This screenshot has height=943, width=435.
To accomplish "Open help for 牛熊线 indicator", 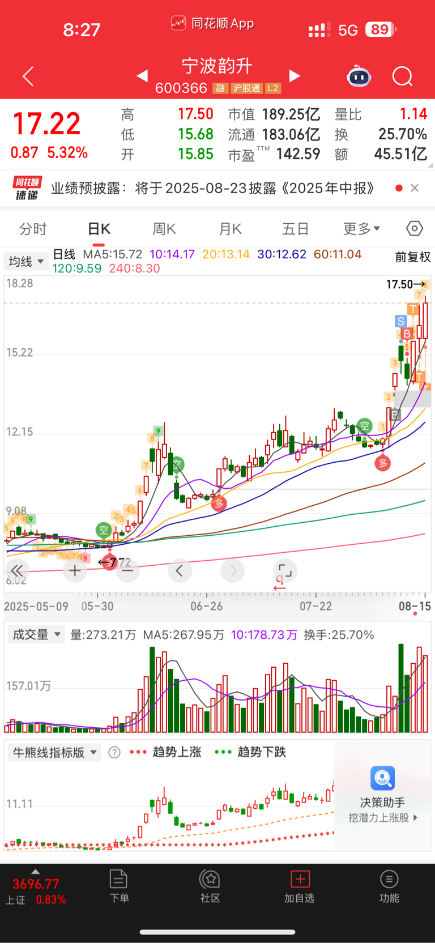I will (114, 752).
